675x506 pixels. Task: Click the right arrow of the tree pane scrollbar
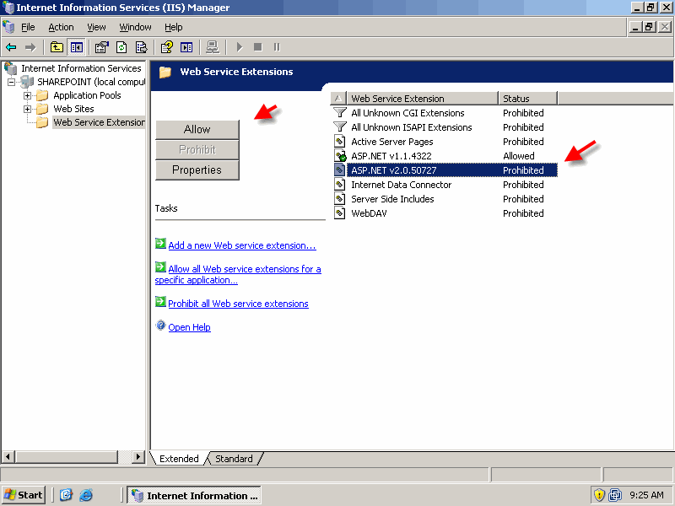coord(138,456)
